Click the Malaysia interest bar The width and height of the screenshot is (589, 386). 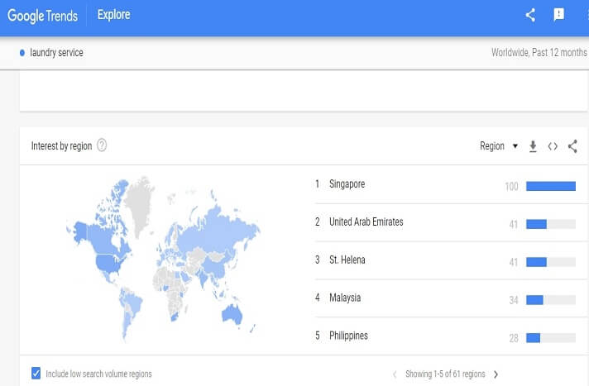tap(550, 300)
